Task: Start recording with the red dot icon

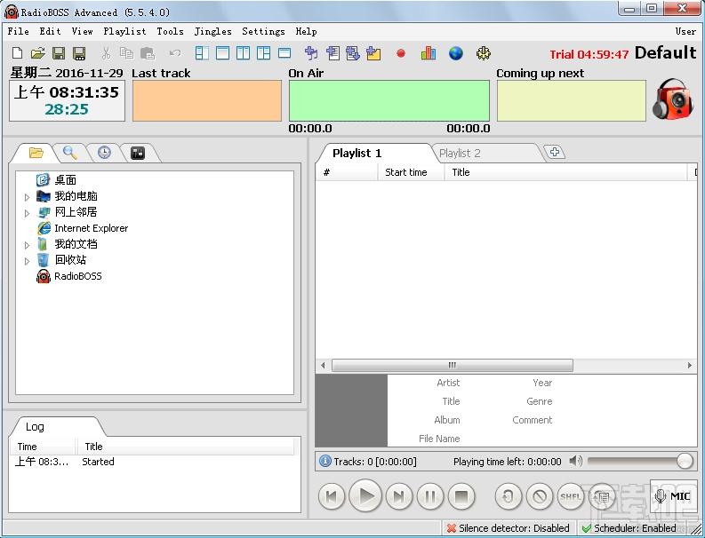Action: tap(401, 53)
